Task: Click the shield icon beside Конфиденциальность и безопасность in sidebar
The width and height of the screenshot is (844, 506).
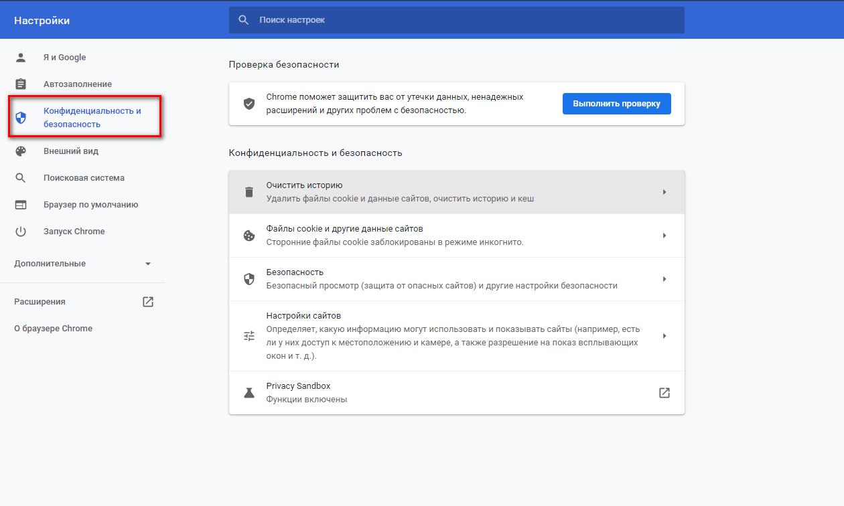Action: coord(21,118)
